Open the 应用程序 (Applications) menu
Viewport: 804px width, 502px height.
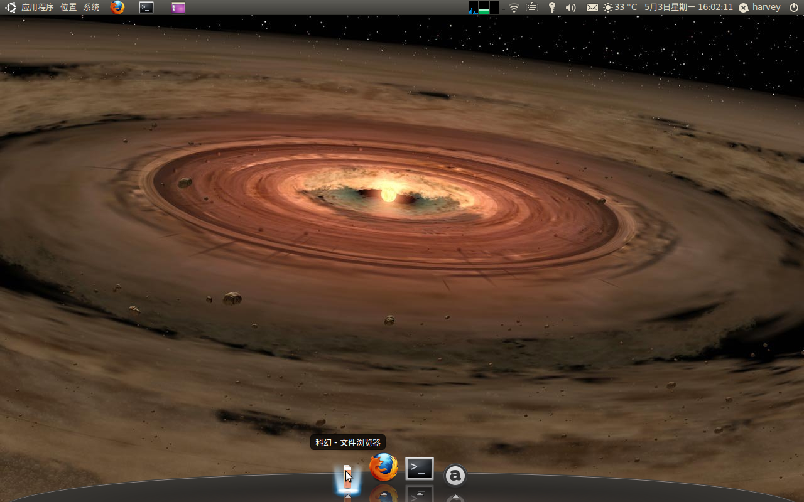[x=38, y=8]
